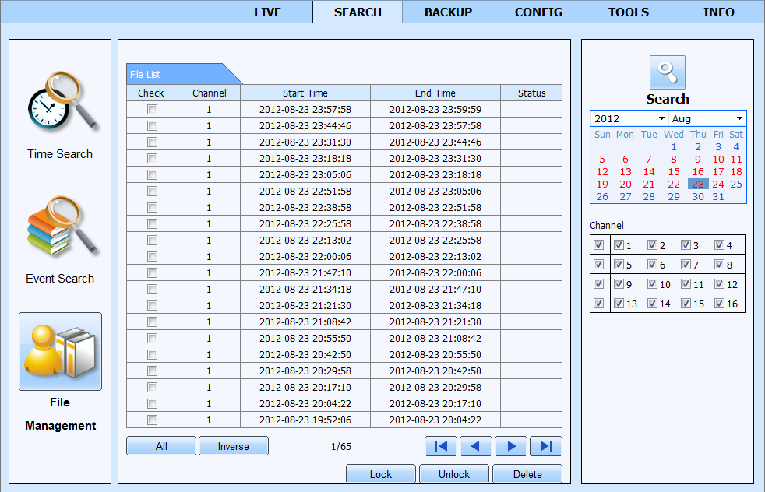Click the End Time column header
This screenshot has width=765, height=492.
(x=435, y=93)
